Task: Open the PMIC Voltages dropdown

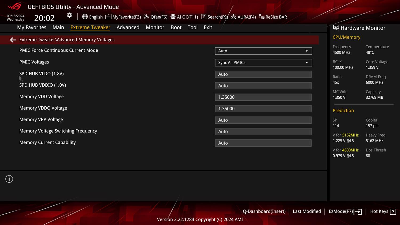Action: click(263, 63)
